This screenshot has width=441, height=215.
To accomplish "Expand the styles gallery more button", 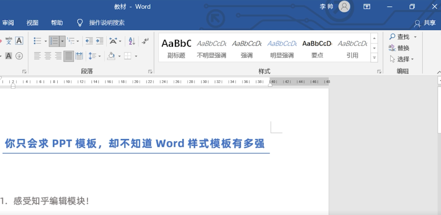I will click(x=374, y=58).
